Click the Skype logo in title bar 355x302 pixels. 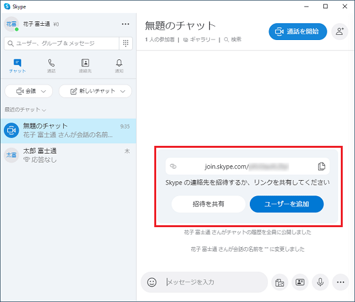pos(7,6)
